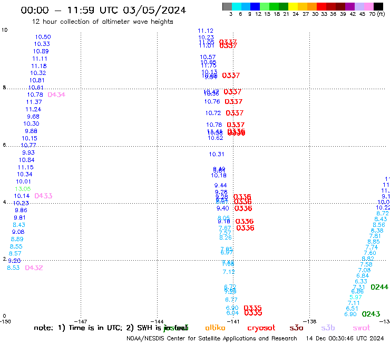This screenshot has width=390, height=343.
Task: Click the 'cryosat' satellite legend label
Action: (x=261, y=328)
